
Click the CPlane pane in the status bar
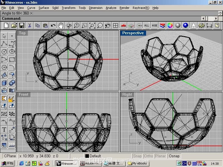point(10,156)
